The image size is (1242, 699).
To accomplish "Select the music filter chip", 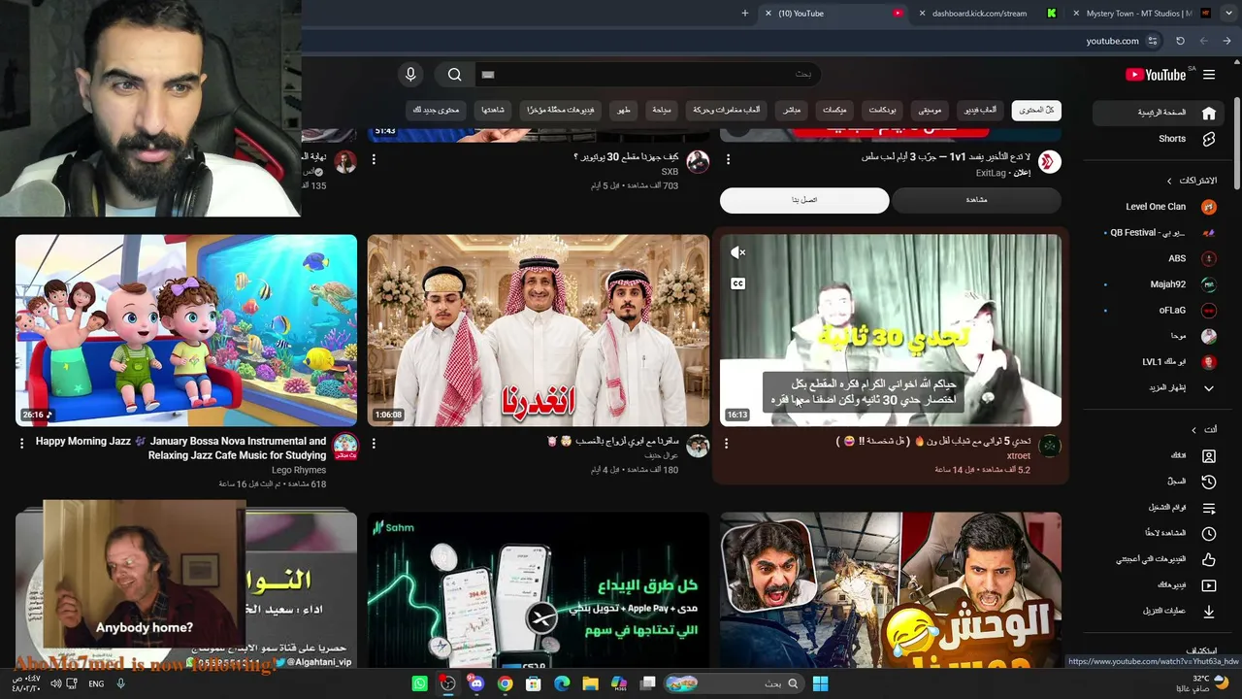I will [931, 111].
